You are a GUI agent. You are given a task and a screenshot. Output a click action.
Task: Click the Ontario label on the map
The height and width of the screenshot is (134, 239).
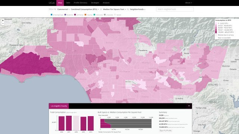[233, 69]
